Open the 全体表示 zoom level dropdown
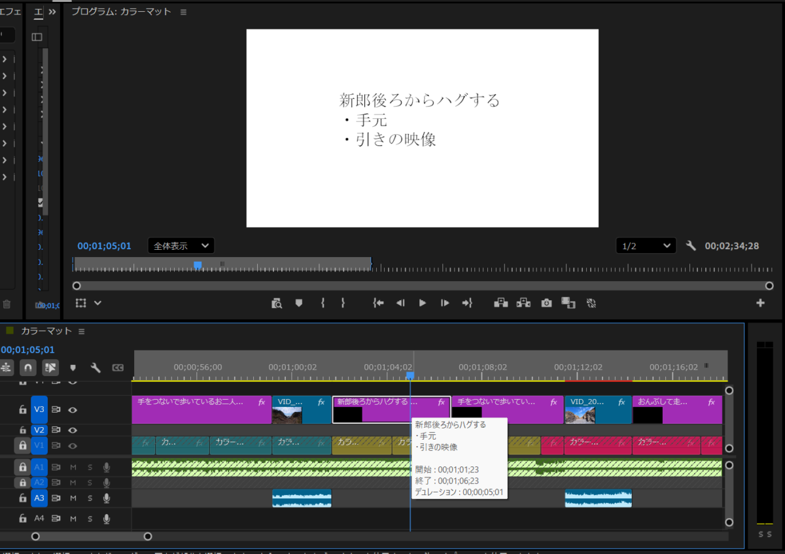785x554 pixels. 181,246
